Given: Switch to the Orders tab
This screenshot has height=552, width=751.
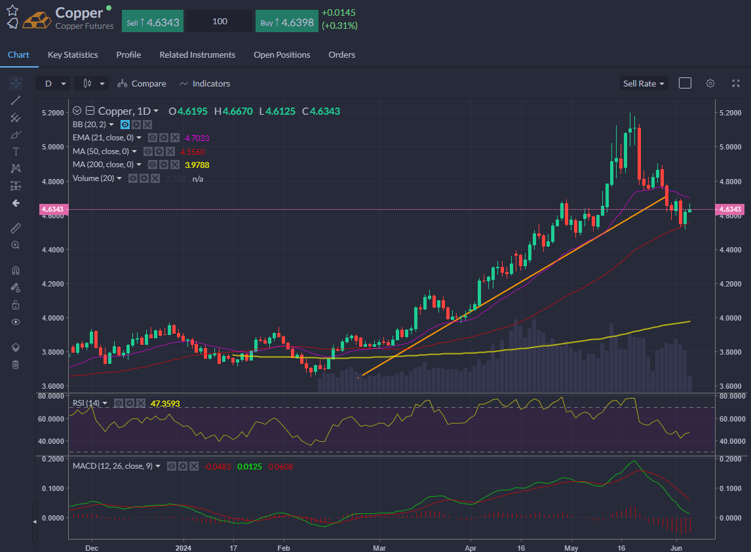Looking at the screenshot, I should [x=342, y=54].
